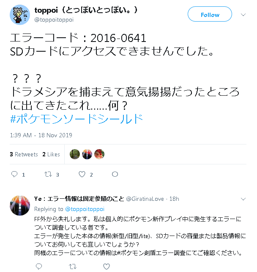This screenshot has width=257, height=272.
Task: Expand the chevron menu on GiratinaLove's reply
Action: pos(243,199)
